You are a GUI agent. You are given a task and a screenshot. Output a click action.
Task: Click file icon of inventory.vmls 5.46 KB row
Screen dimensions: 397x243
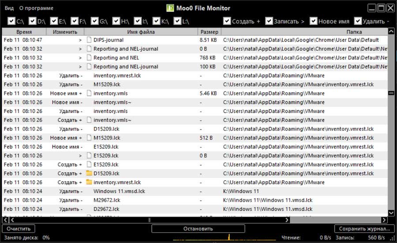[89, 93]
